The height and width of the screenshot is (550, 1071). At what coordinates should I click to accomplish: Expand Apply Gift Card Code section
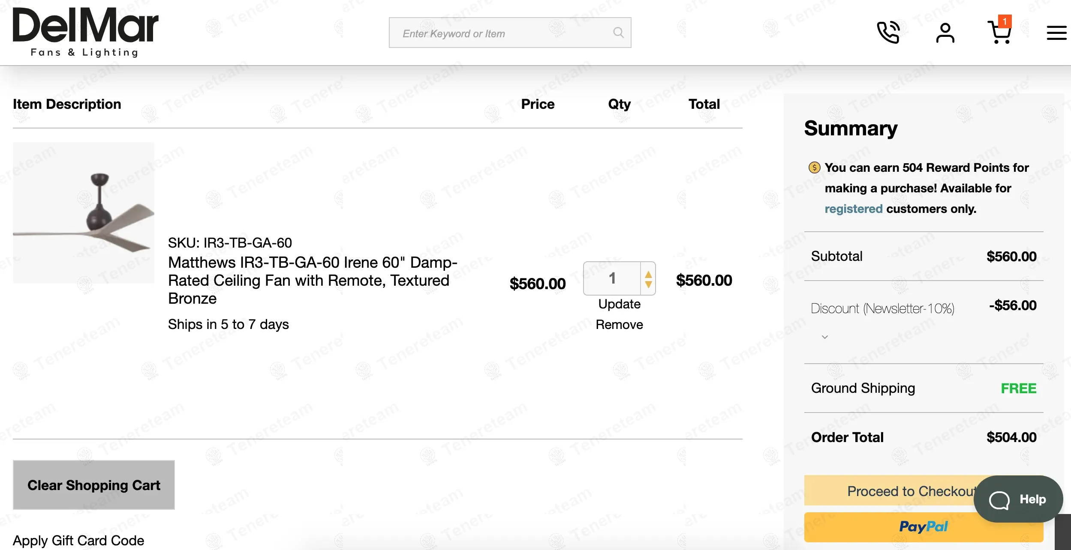tap(78, 541)
